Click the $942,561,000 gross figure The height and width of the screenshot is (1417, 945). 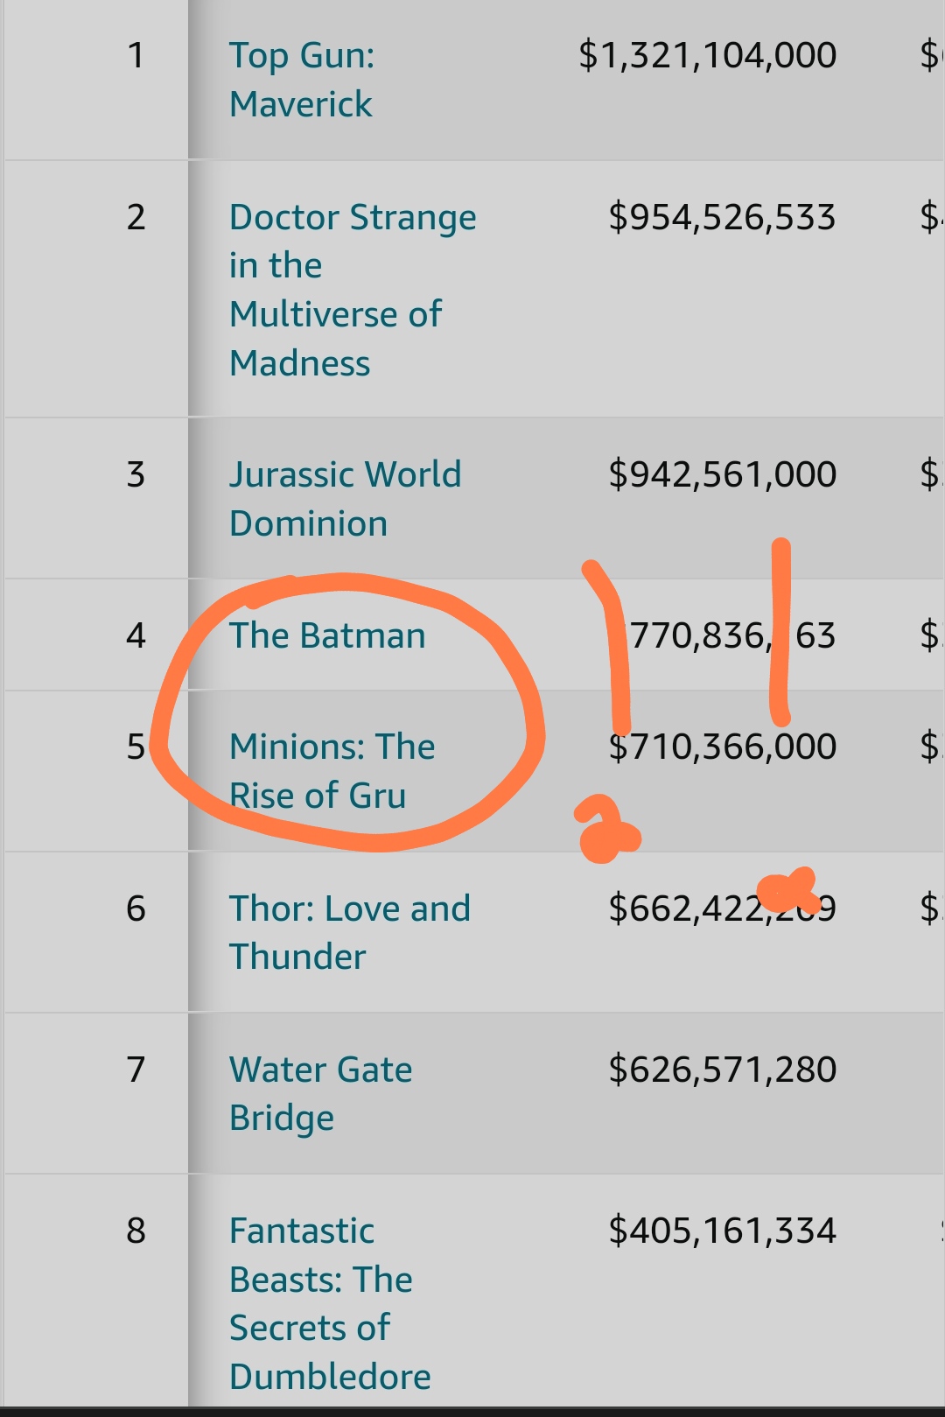pyautogui.click(x=722, y=474)
